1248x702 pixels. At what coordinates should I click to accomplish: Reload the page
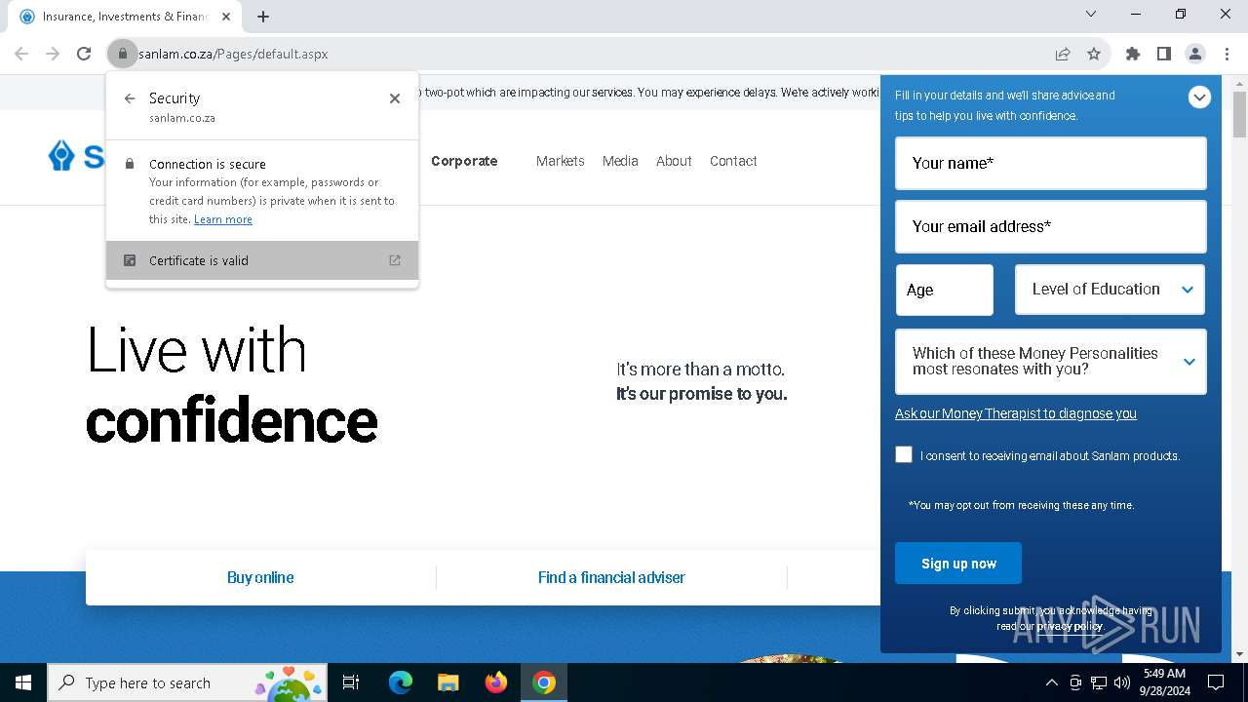pyautogui.click(x=84, y=54)
